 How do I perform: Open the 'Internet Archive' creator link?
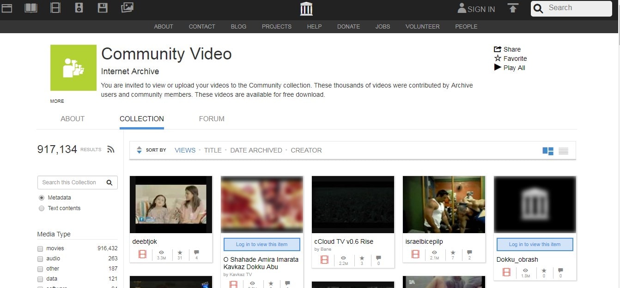(130, 71)
